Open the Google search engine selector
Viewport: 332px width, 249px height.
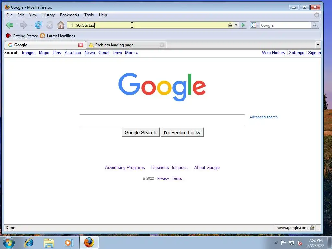pos(255,25)
